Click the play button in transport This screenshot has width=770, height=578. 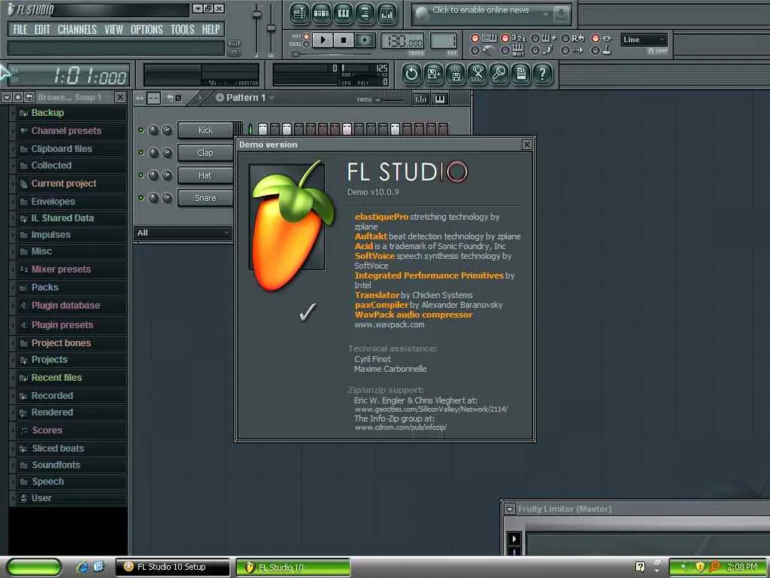click(x=323, y=40)
